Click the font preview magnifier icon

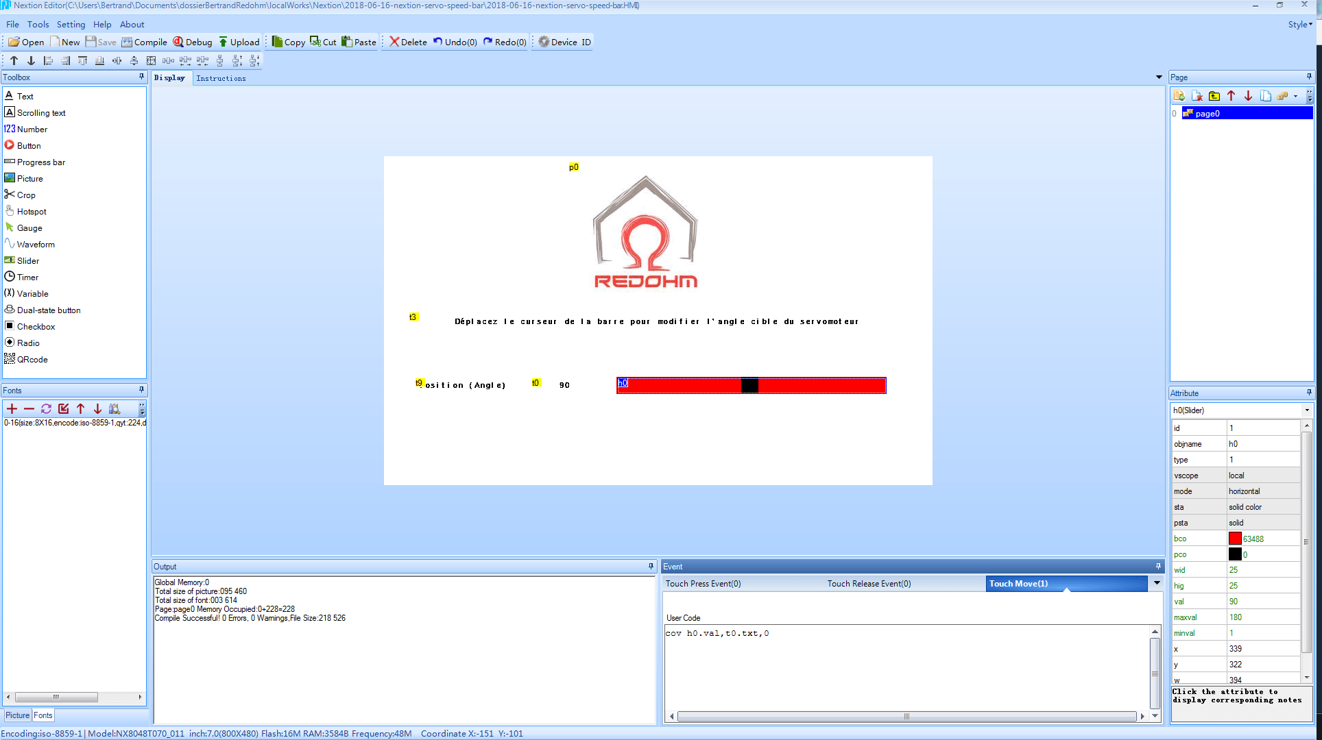115,409
